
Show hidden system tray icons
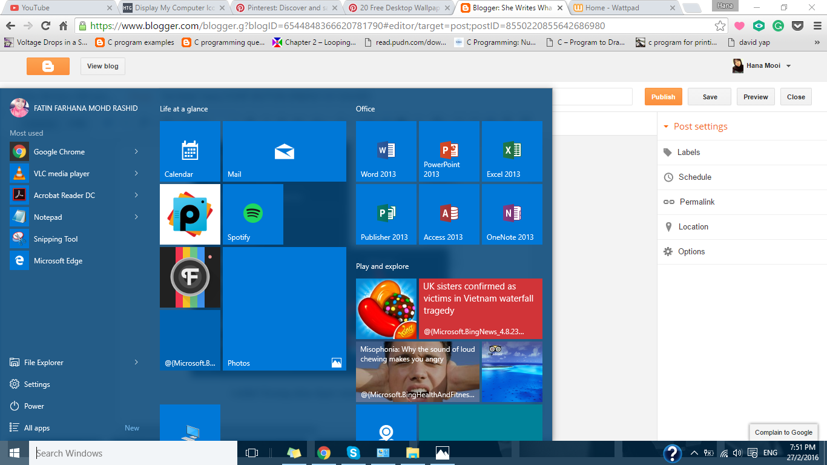click(x=694, y=453)
